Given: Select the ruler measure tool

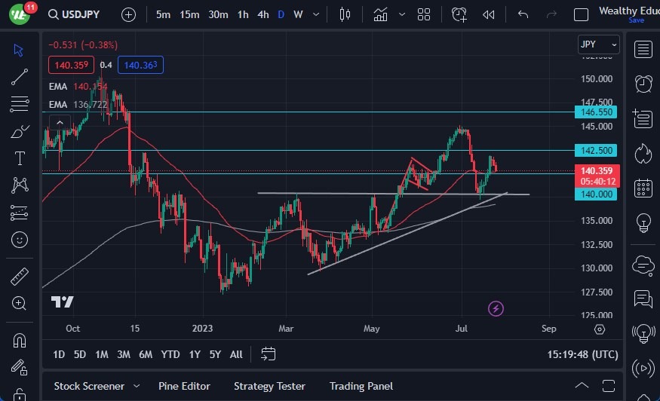Looking at the screenshot, I should tap(20, 277).
